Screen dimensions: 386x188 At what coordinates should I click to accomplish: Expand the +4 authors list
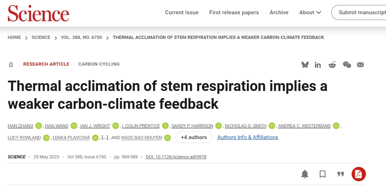click(194, 137)
